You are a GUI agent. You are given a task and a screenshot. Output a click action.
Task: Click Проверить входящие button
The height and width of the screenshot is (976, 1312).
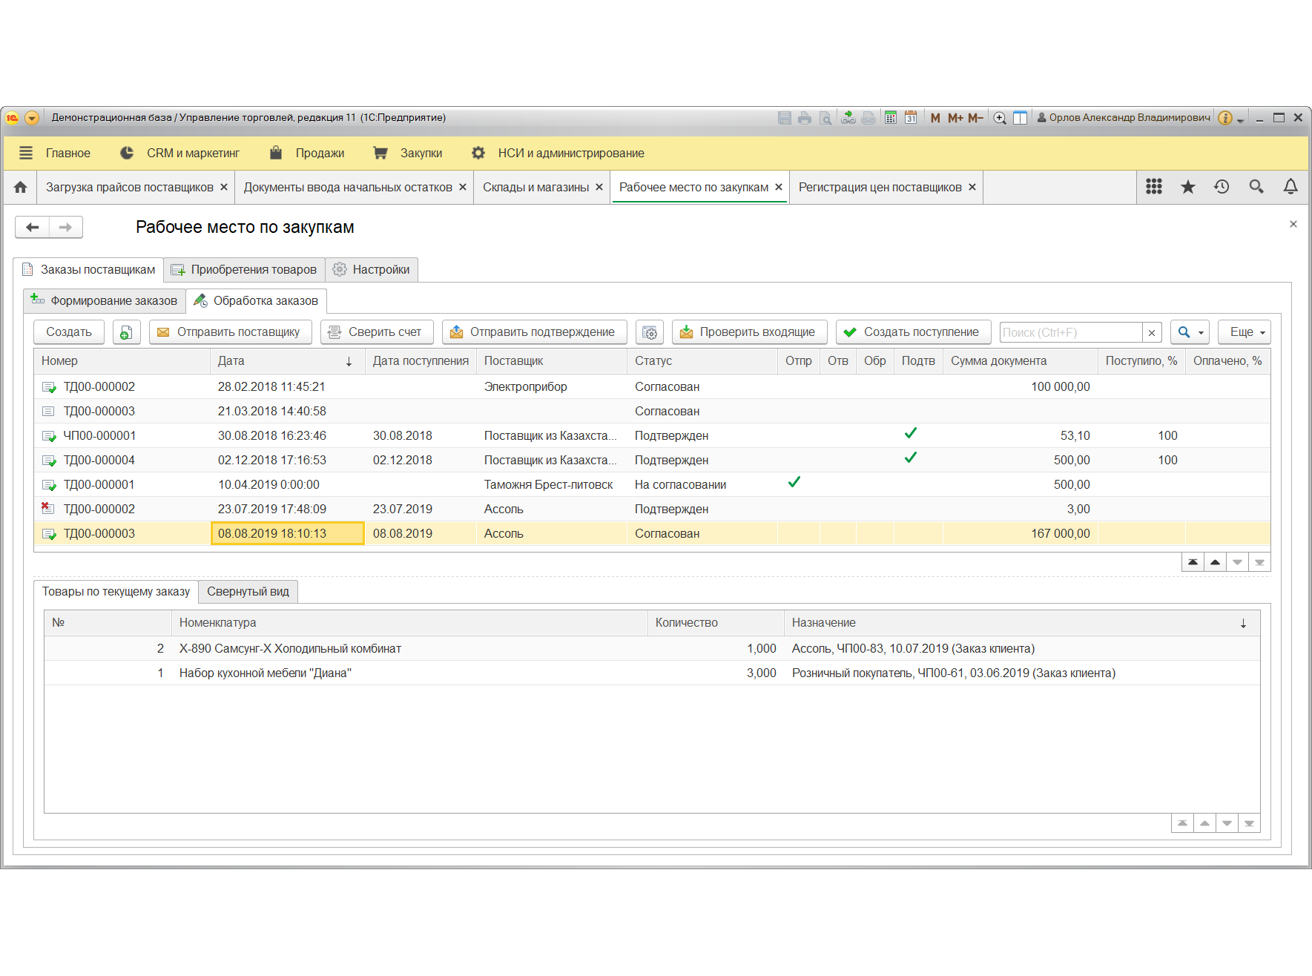coord(750,332)
